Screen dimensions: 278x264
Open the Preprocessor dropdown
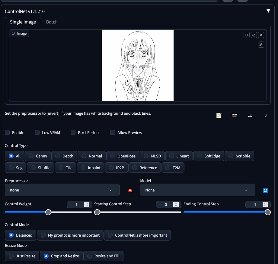tap(62, 190)
